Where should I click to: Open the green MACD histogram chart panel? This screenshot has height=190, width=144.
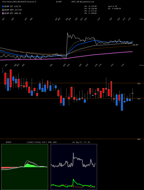[x=24, y=167]
